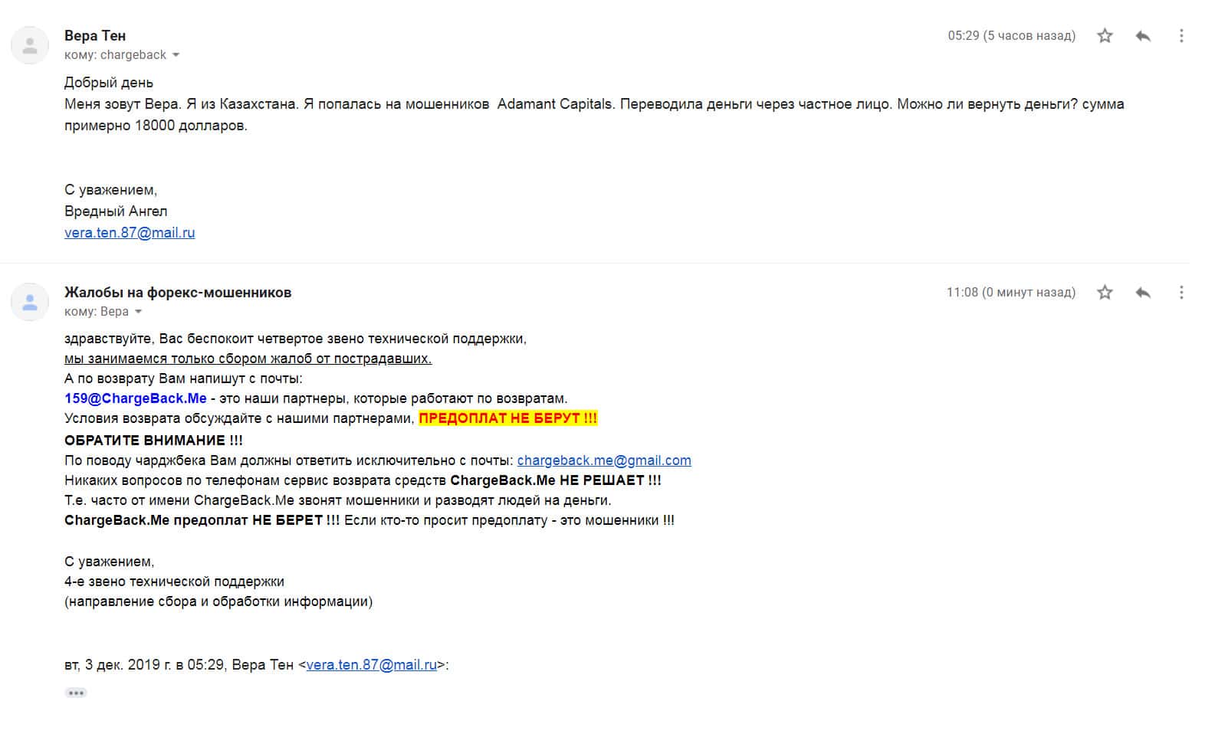This screenshot has height=734, width=1205.
Task: Expand recipient details for 'кому: Вера'
Action: pos(138,312)
